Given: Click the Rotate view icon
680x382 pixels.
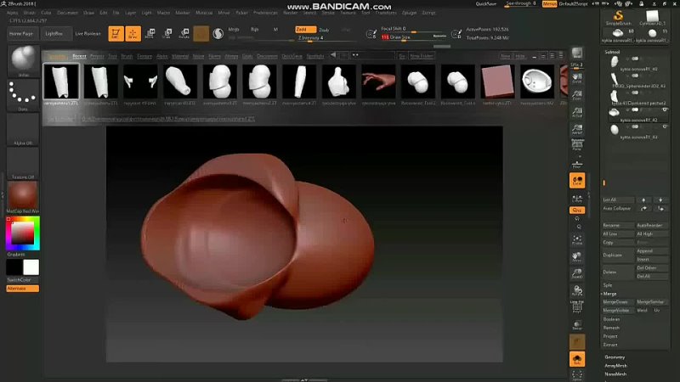Looking at the screenshot, I should click(x=577, y=290).
